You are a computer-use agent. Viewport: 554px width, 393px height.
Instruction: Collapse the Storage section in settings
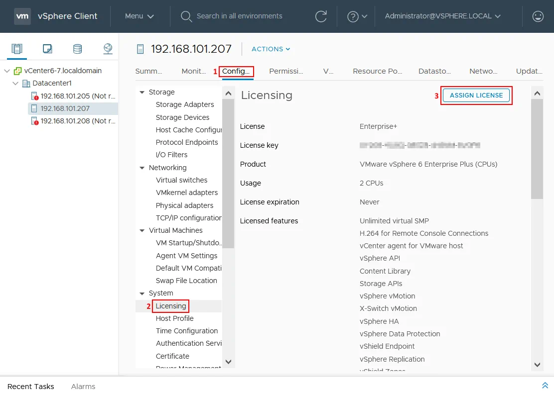(142, 93)
